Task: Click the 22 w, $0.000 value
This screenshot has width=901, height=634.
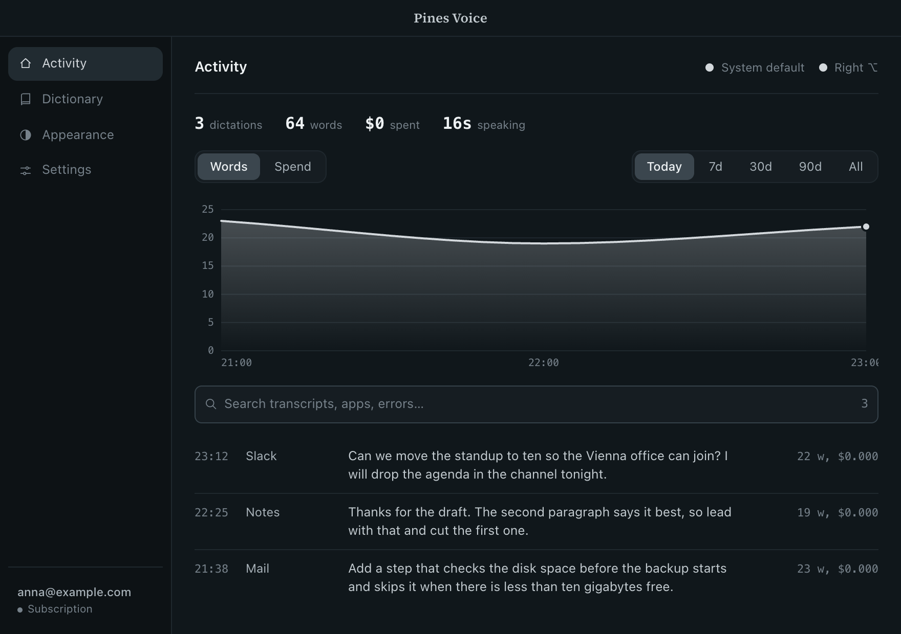Action: click(838, 456)
